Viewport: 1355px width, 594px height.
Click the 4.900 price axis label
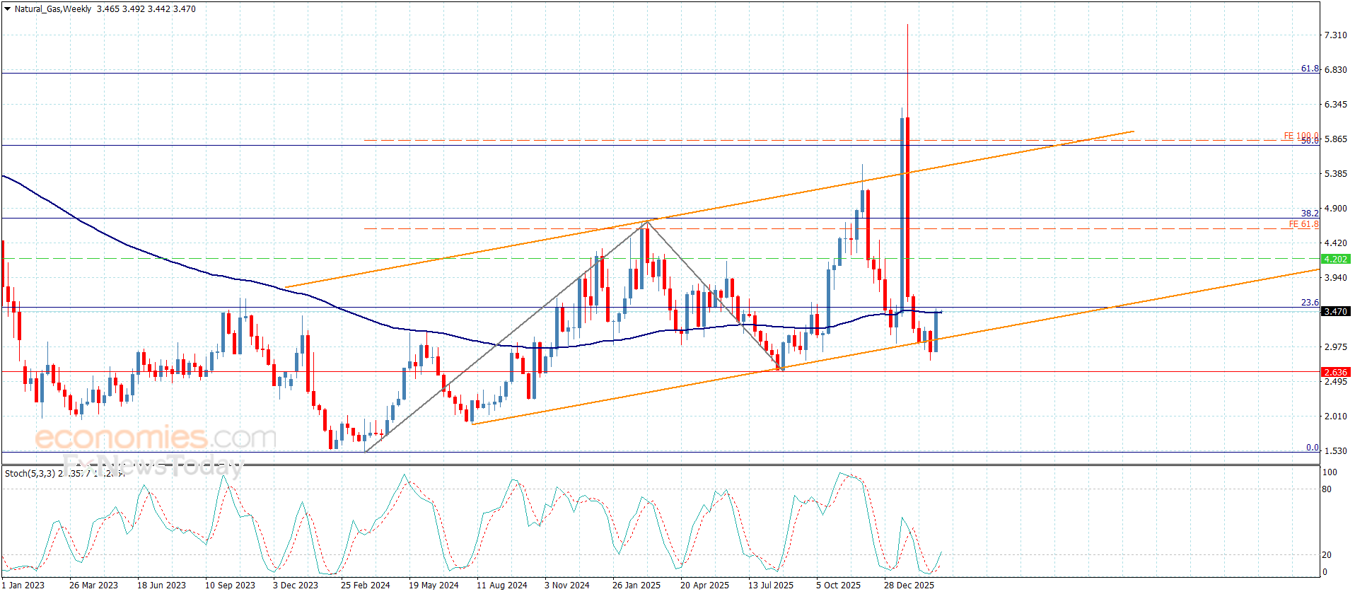click(x=1335, y=209)
